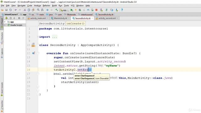This screenshot has width=201, height=113.
Task: Switch to the MainActivity.kt tab
Action: (x=60, y=18)
